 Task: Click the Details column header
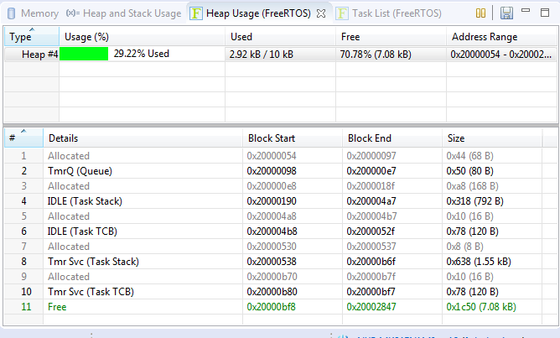click(143, 138)
